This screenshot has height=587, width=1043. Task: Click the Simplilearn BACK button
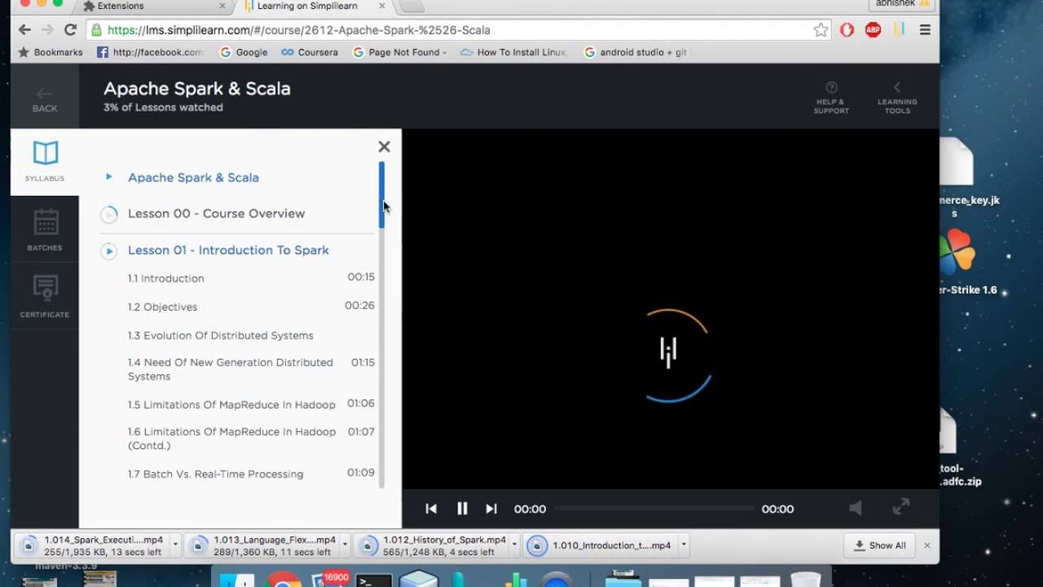pos(45,99)
